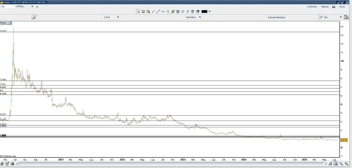Select the short line segment drawing tool
The image size is (352, 168).
153,11
